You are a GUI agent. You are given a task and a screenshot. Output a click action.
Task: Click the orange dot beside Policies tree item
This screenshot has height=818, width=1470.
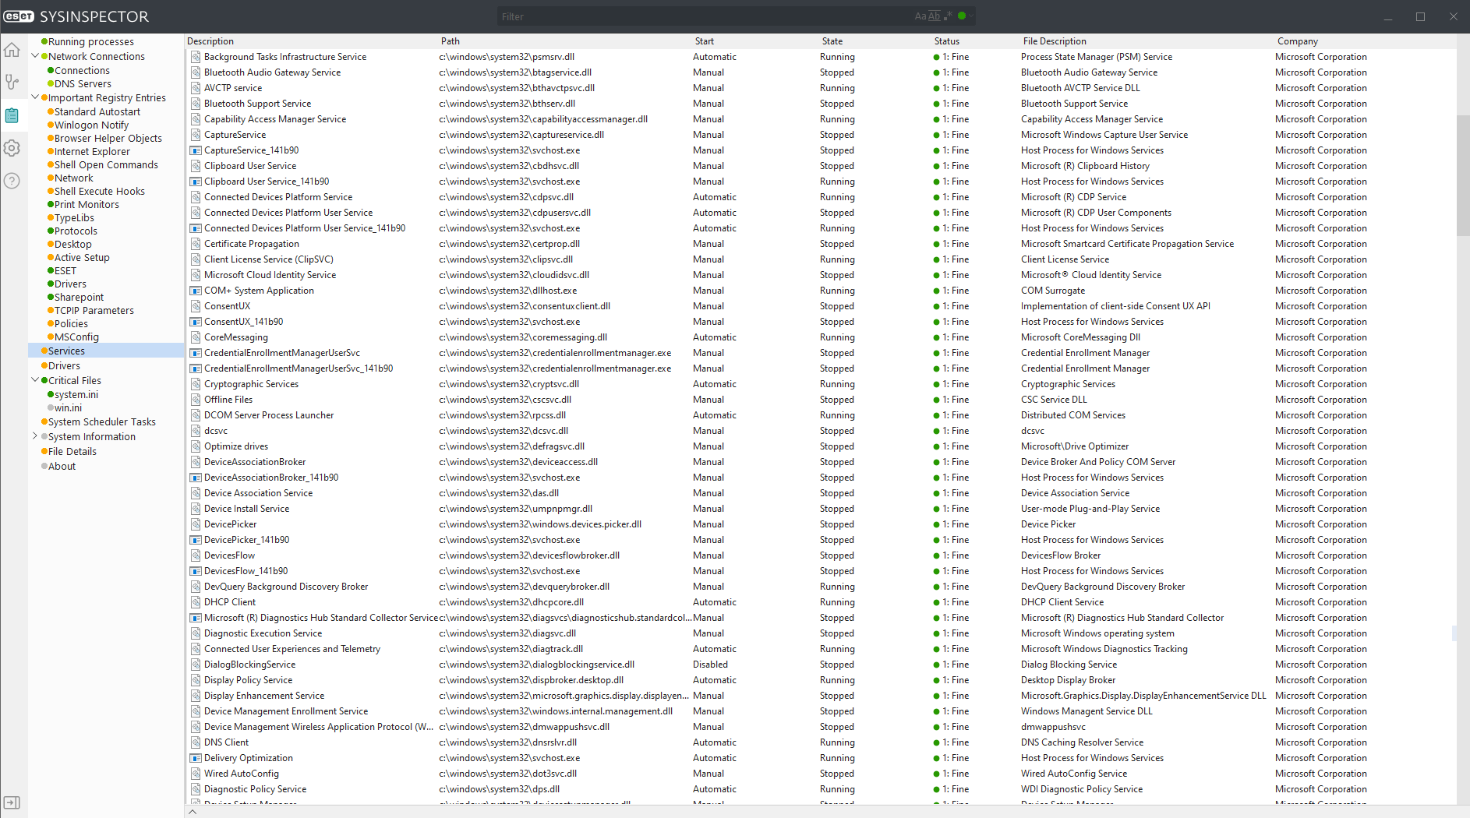pyautogui.click(x=51, y=323)
